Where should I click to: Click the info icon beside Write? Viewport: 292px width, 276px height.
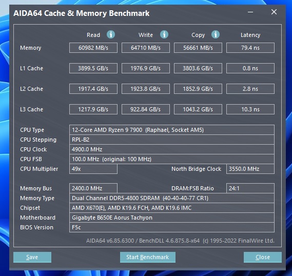[164, 34]
